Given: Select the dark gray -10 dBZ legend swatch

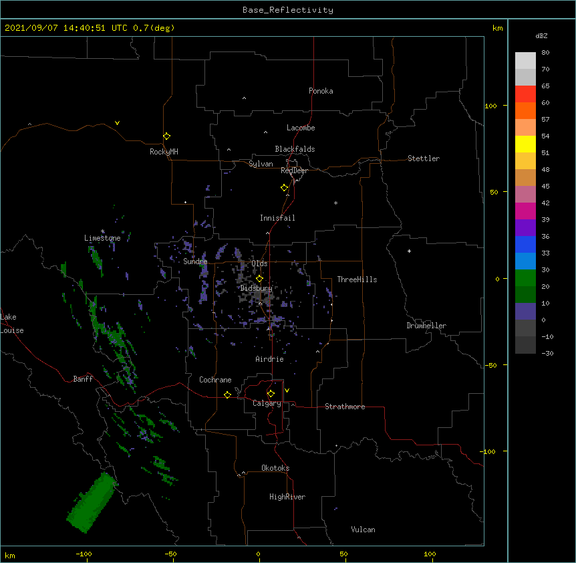Looking at the screenshot, I should [525, 345].
